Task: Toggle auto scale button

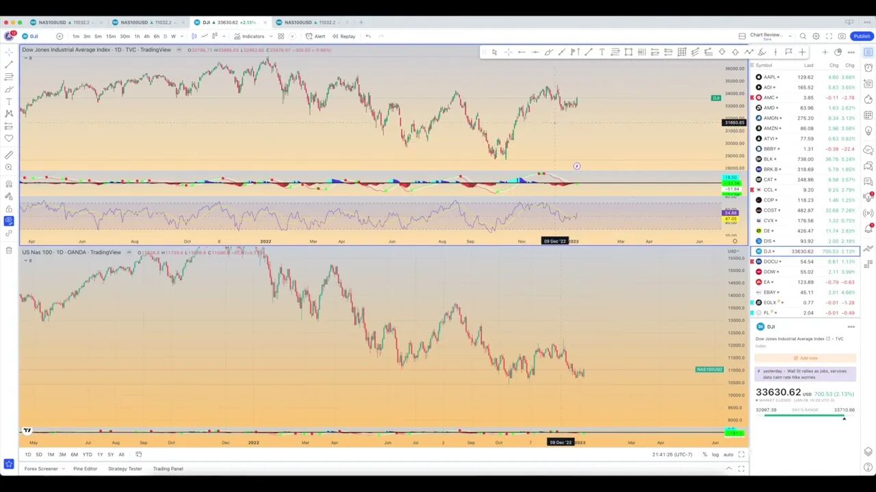Action: click(728, 454)
